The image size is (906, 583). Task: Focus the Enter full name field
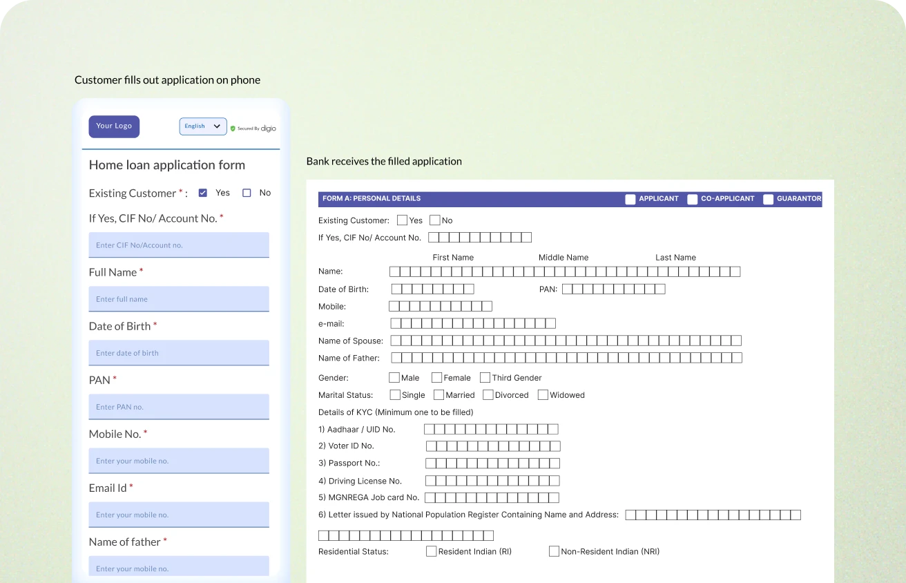tap(179, 299)
